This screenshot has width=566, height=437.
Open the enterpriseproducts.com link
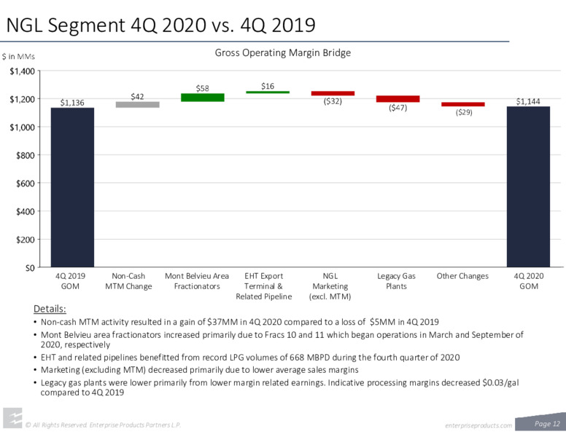click(x=478, y=425)
